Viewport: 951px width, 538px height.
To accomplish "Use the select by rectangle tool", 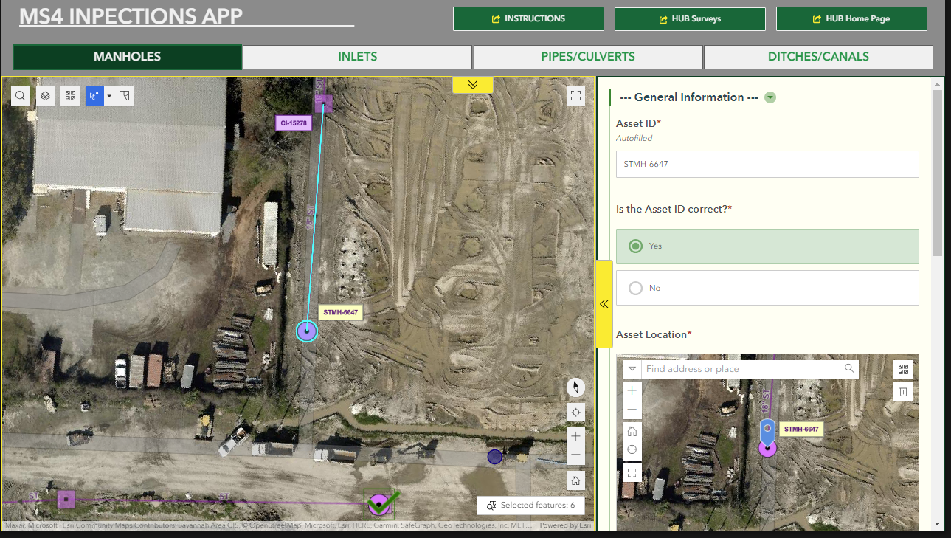I will [122, 95].
